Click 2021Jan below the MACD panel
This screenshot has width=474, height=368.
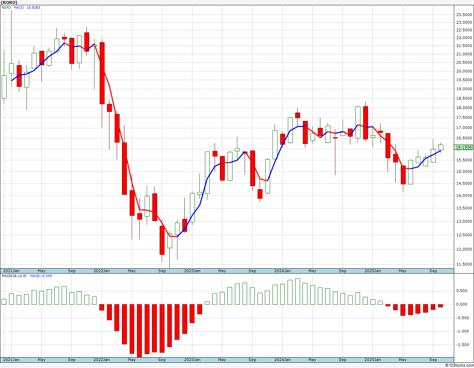[x=12, y=360]
